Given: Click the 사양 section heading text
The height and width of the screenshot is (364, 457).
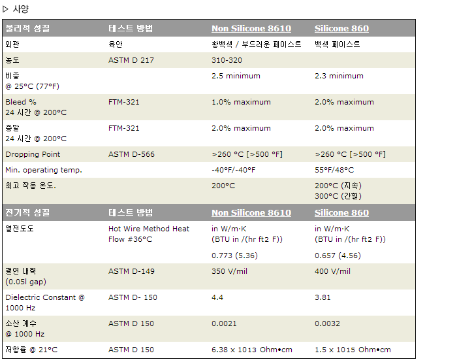Looking at the screenshot, I should (x=21, y=9).
